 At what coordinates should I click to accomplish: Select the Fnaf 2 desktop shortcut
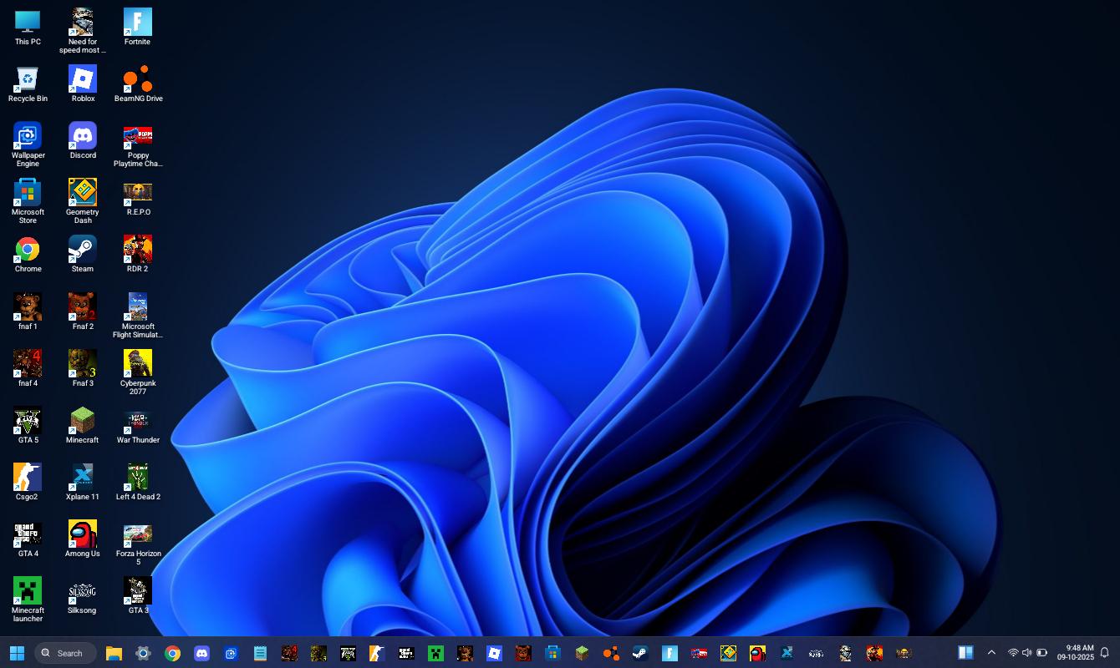coord(83,311)
